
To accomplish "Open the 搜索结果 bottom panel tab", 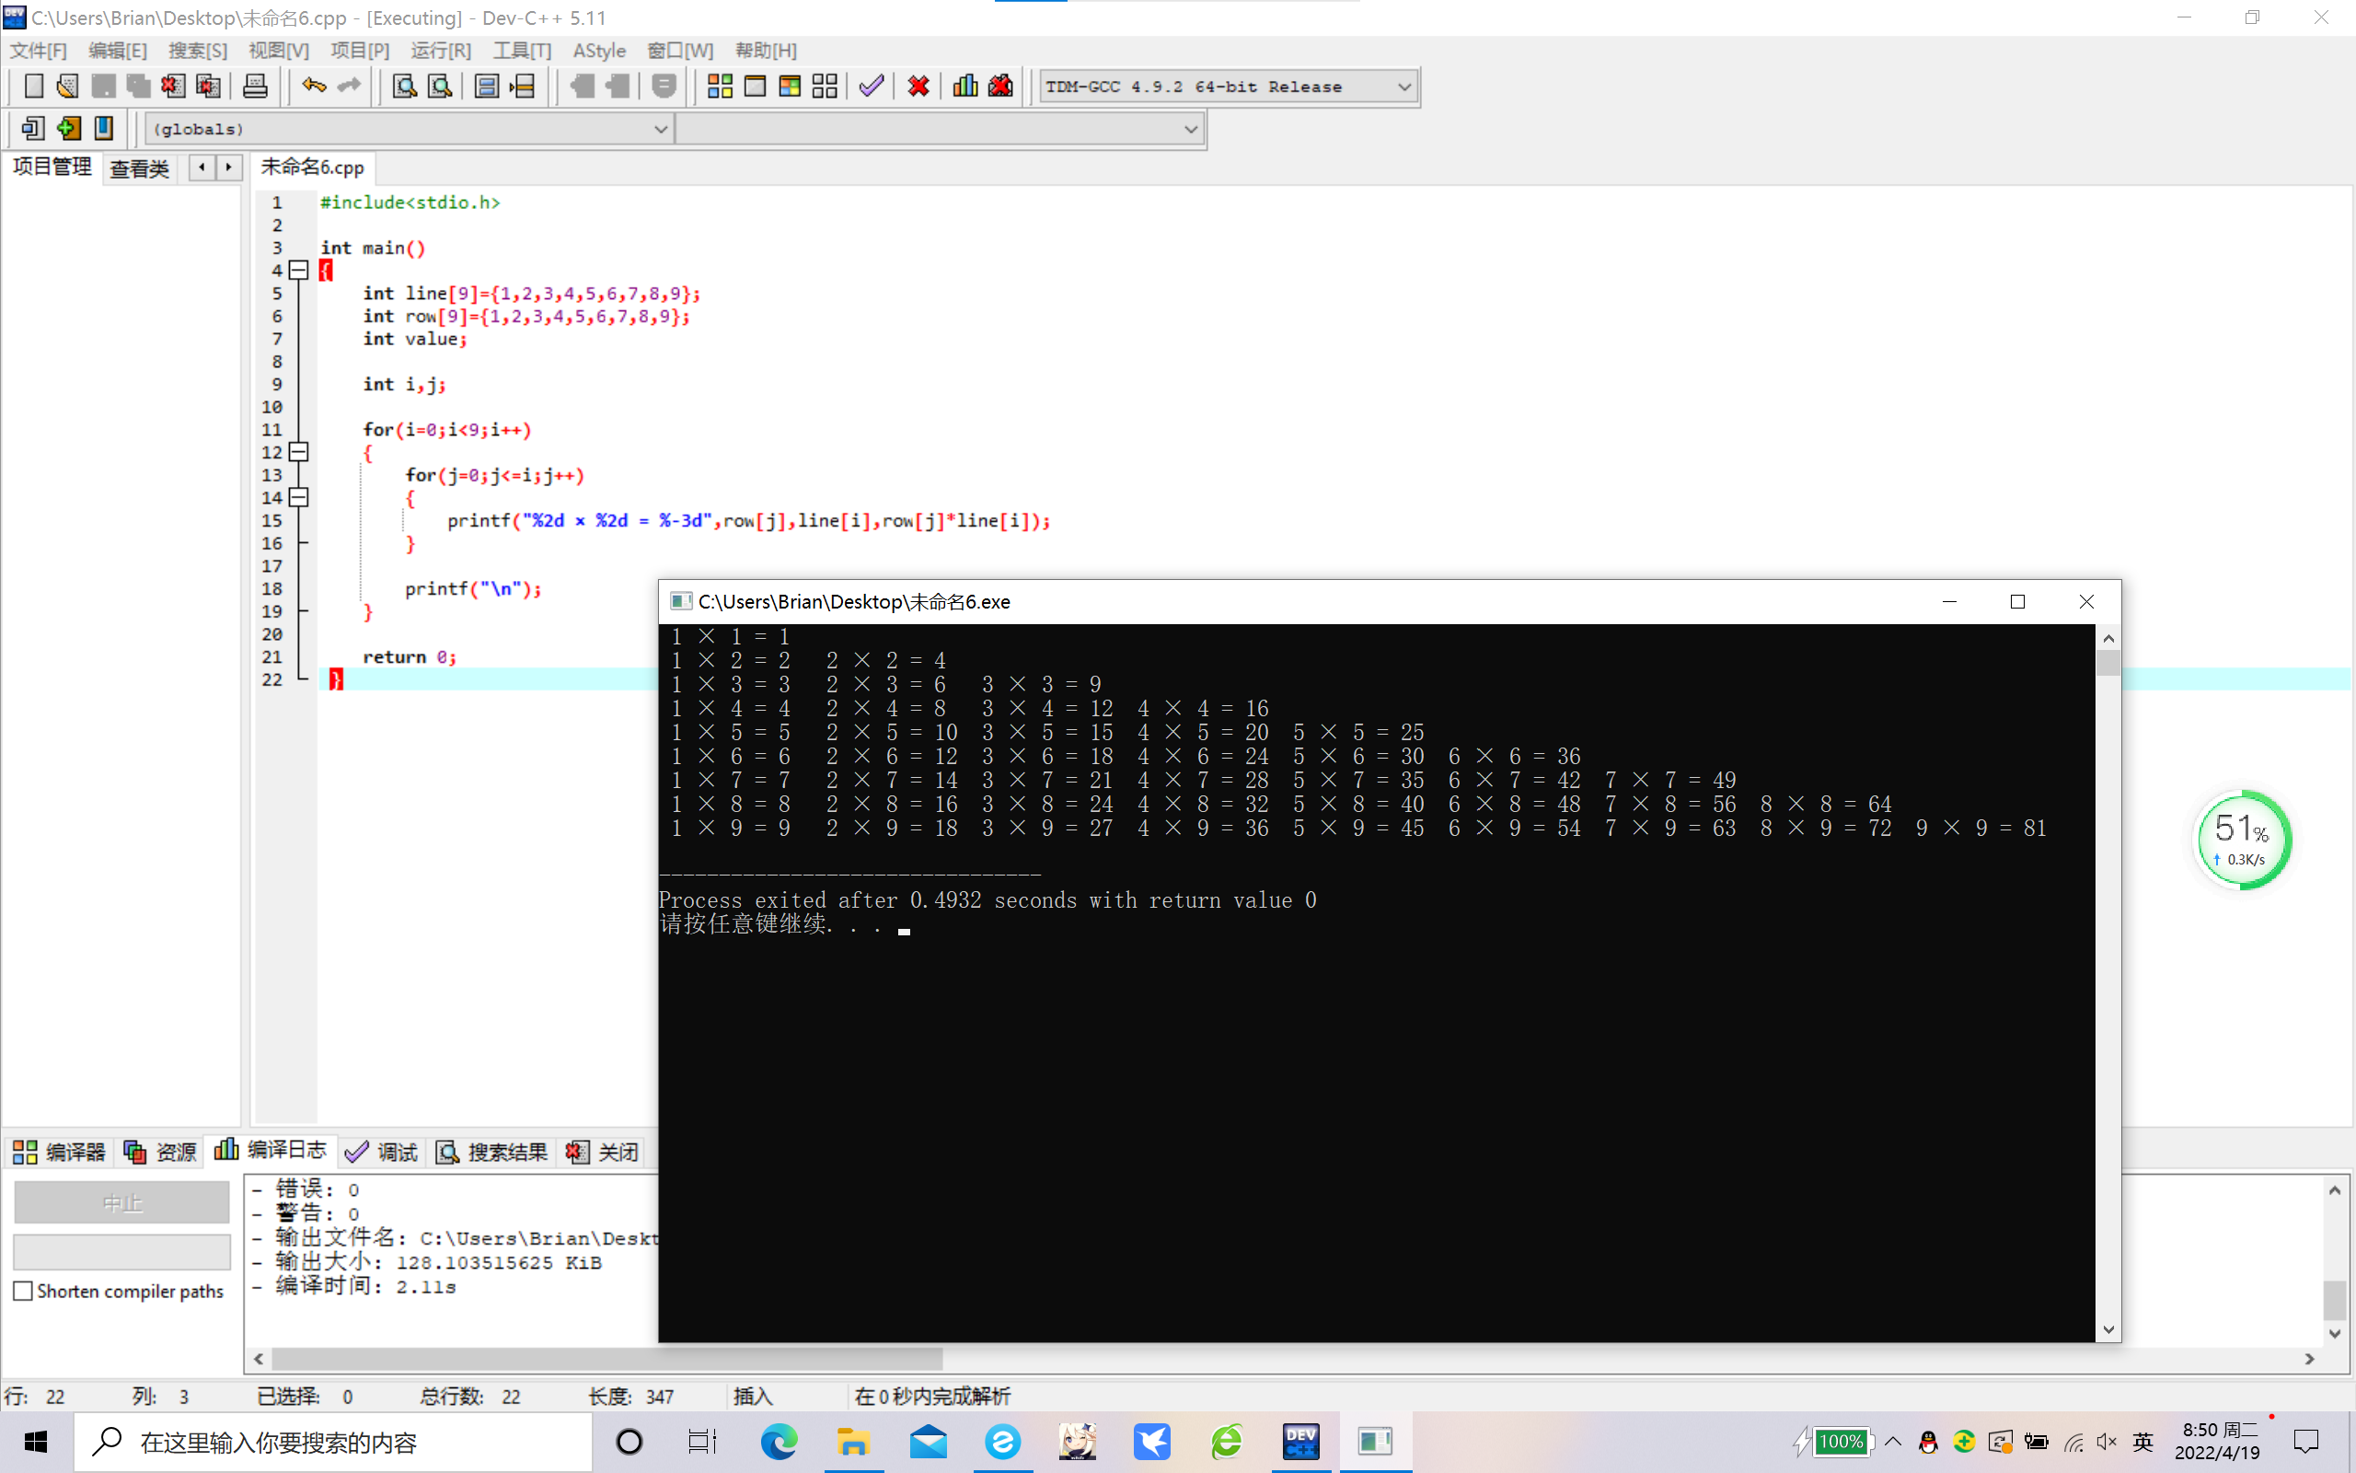I will 492,1153.
